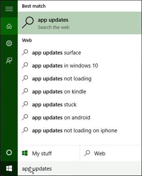Select best match 'app updates' Search the web
Screen dimensions: 142x176
80,23
